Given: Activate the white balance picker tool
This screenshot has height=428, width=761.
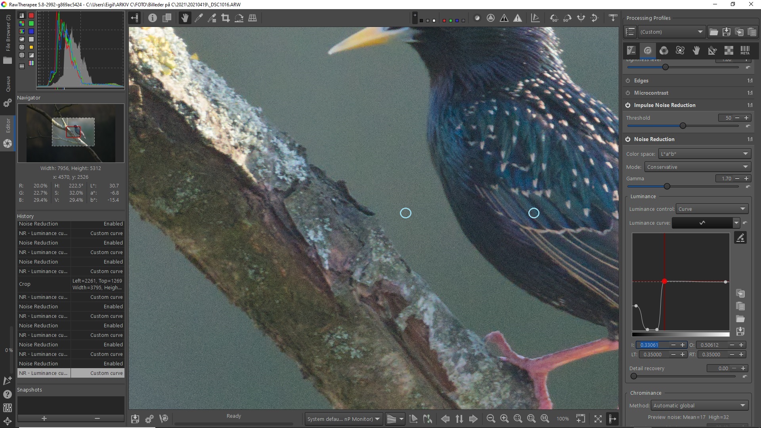Looking at the screenshot, I should tap(199, 18).
